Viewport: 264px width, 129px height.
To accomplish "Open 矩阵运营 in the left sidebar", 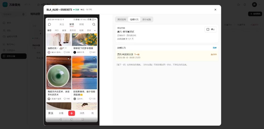I will pyautogui.click(x=14, y=56).
